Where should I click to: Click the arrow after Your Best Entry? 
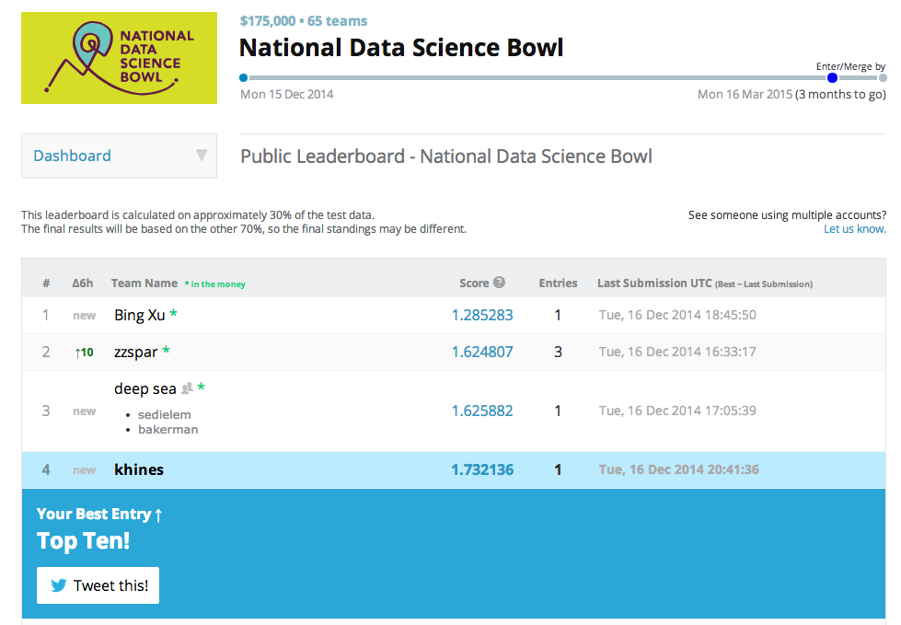click(x=158, y=515)
